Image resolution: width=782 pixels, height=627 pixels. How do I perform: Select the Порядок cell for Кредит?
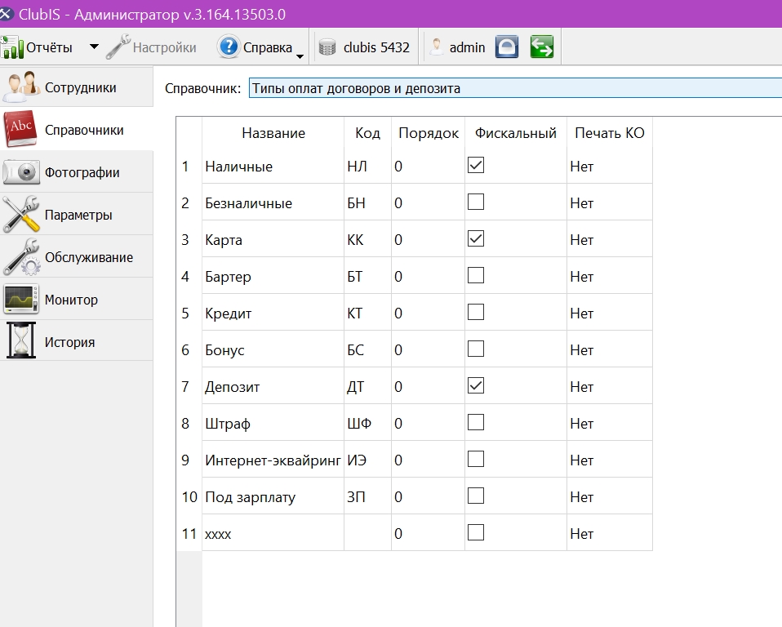[428, 312]
